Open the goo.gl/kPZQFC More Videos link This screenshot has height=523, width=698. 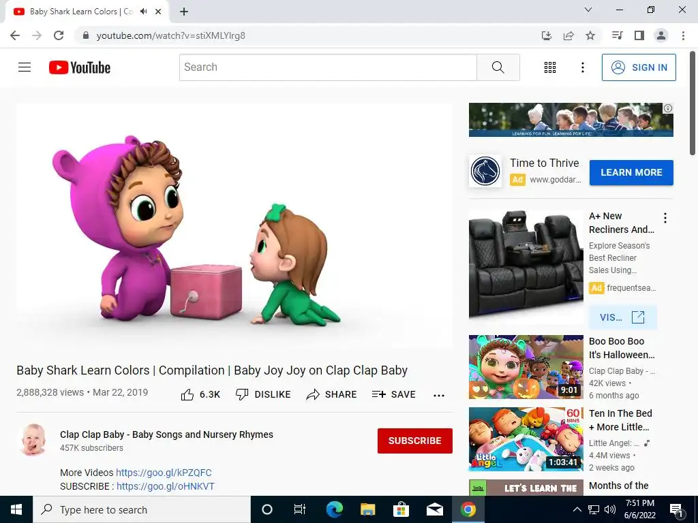pyautogui.click(x=164, y=473)
